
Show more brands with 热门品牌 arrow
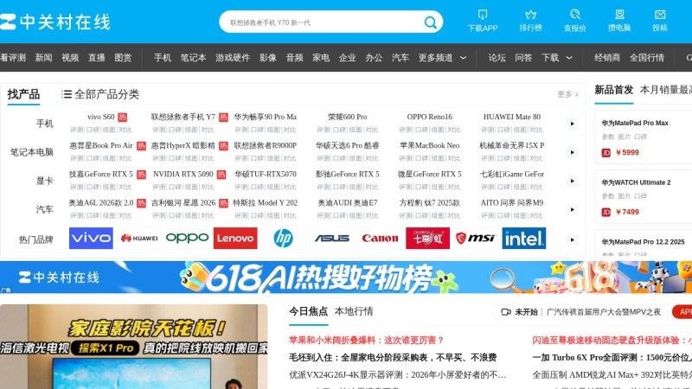pos(572,239)
